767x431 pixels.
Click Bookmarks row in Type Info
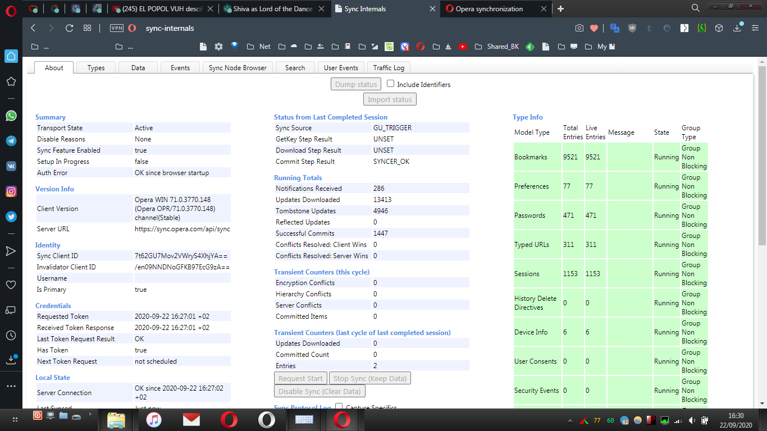pyautogui.click(x=610, y=157)
